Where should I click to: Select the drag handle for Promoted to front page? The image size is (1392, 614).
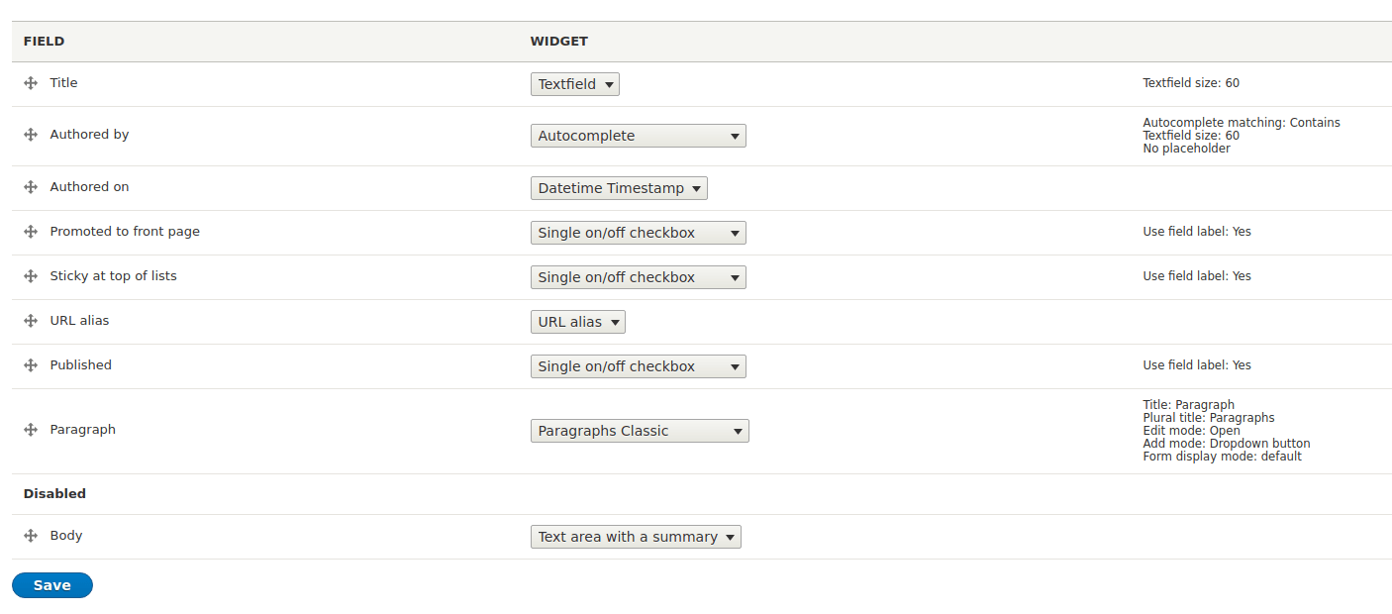(x=31, y=232)
